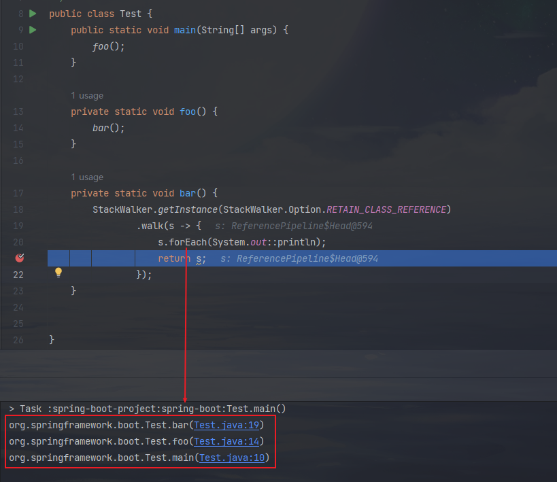Follow the Test.java:14 console link
557x482 pixels.
226,441
